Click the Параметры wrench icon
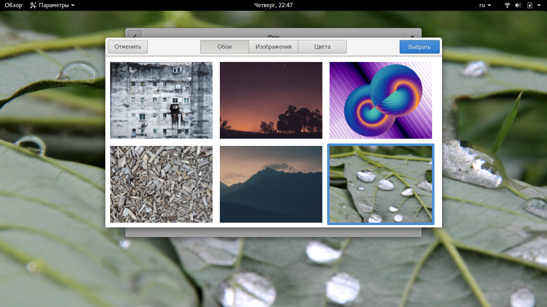The image size is (547, 307). pyautogui.click(x=33, y=5)
